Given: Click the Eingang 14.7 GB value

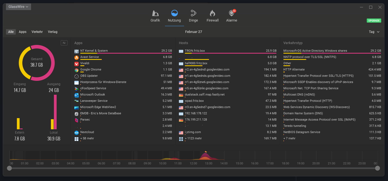Looking at the screenshot, I should (20, 90).
